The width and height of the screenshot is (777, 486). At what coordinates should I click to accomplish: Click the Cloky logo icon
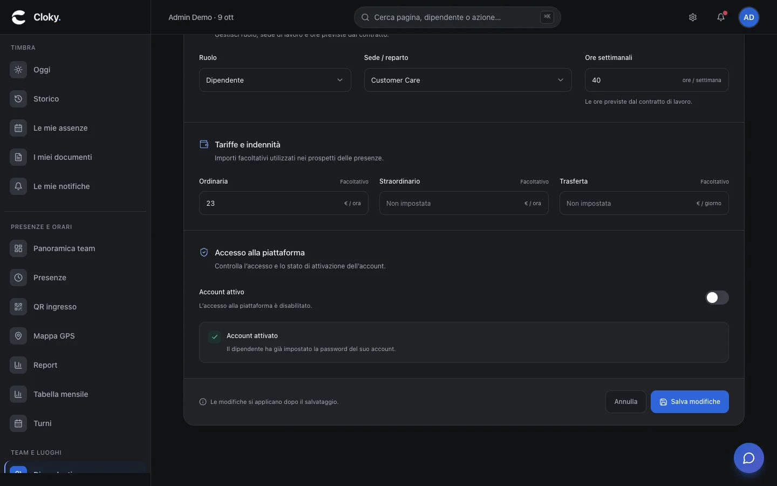[x=19, y=17]
